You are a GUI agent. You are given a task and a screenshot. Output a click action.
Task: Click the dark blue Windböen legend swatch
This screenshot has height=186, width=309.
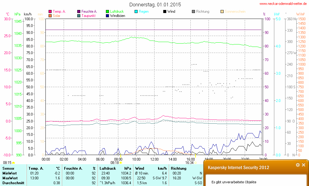coord(107,16)
